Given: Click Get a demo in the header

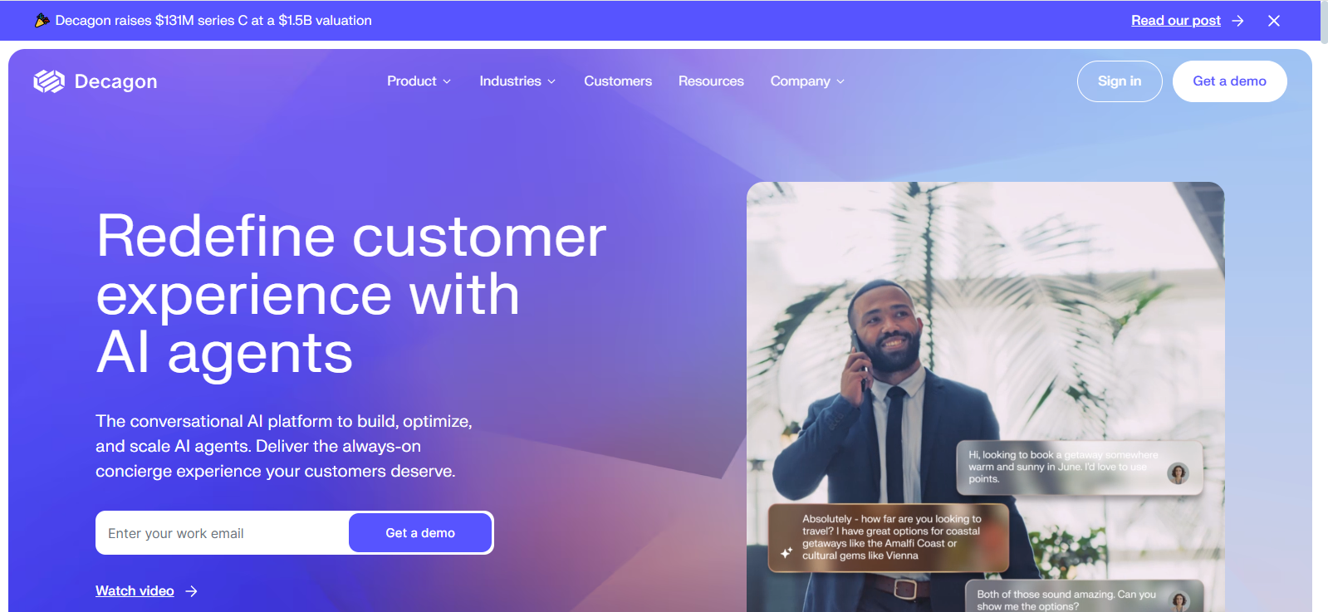Looking at the screenshot, I should 1229,81.
